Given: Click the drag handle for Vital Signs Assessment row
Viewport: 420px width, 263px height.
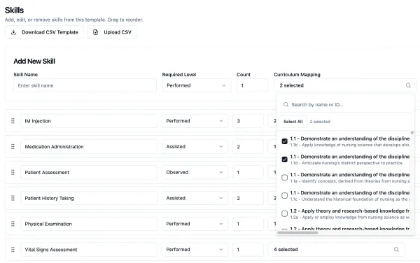Looking at the screenshot, I should pos(13,249).
